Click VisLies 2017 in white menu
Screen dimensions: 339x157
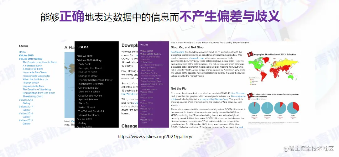pos(26,107)
